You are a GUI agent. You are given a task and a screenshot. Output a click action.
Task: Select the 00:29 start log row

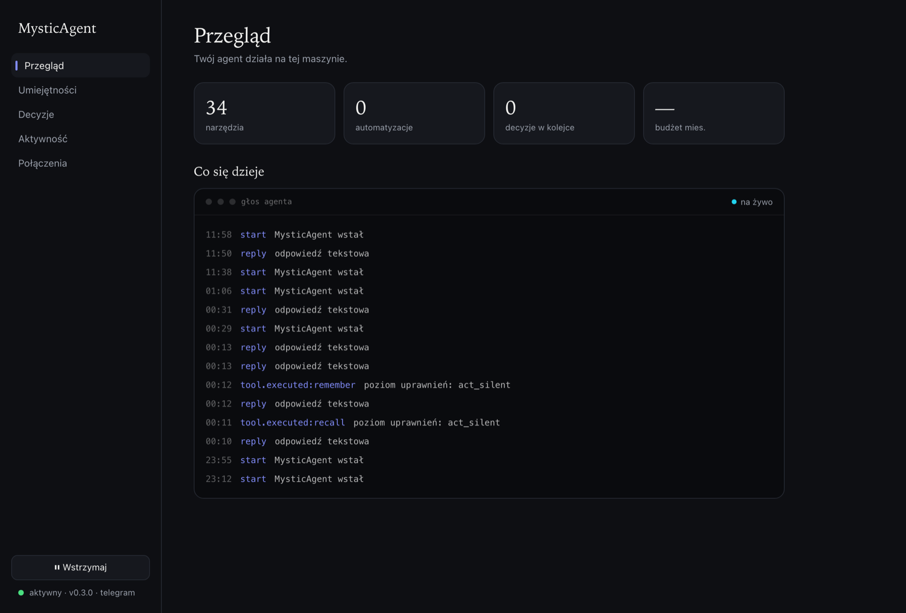coord(489,328)
